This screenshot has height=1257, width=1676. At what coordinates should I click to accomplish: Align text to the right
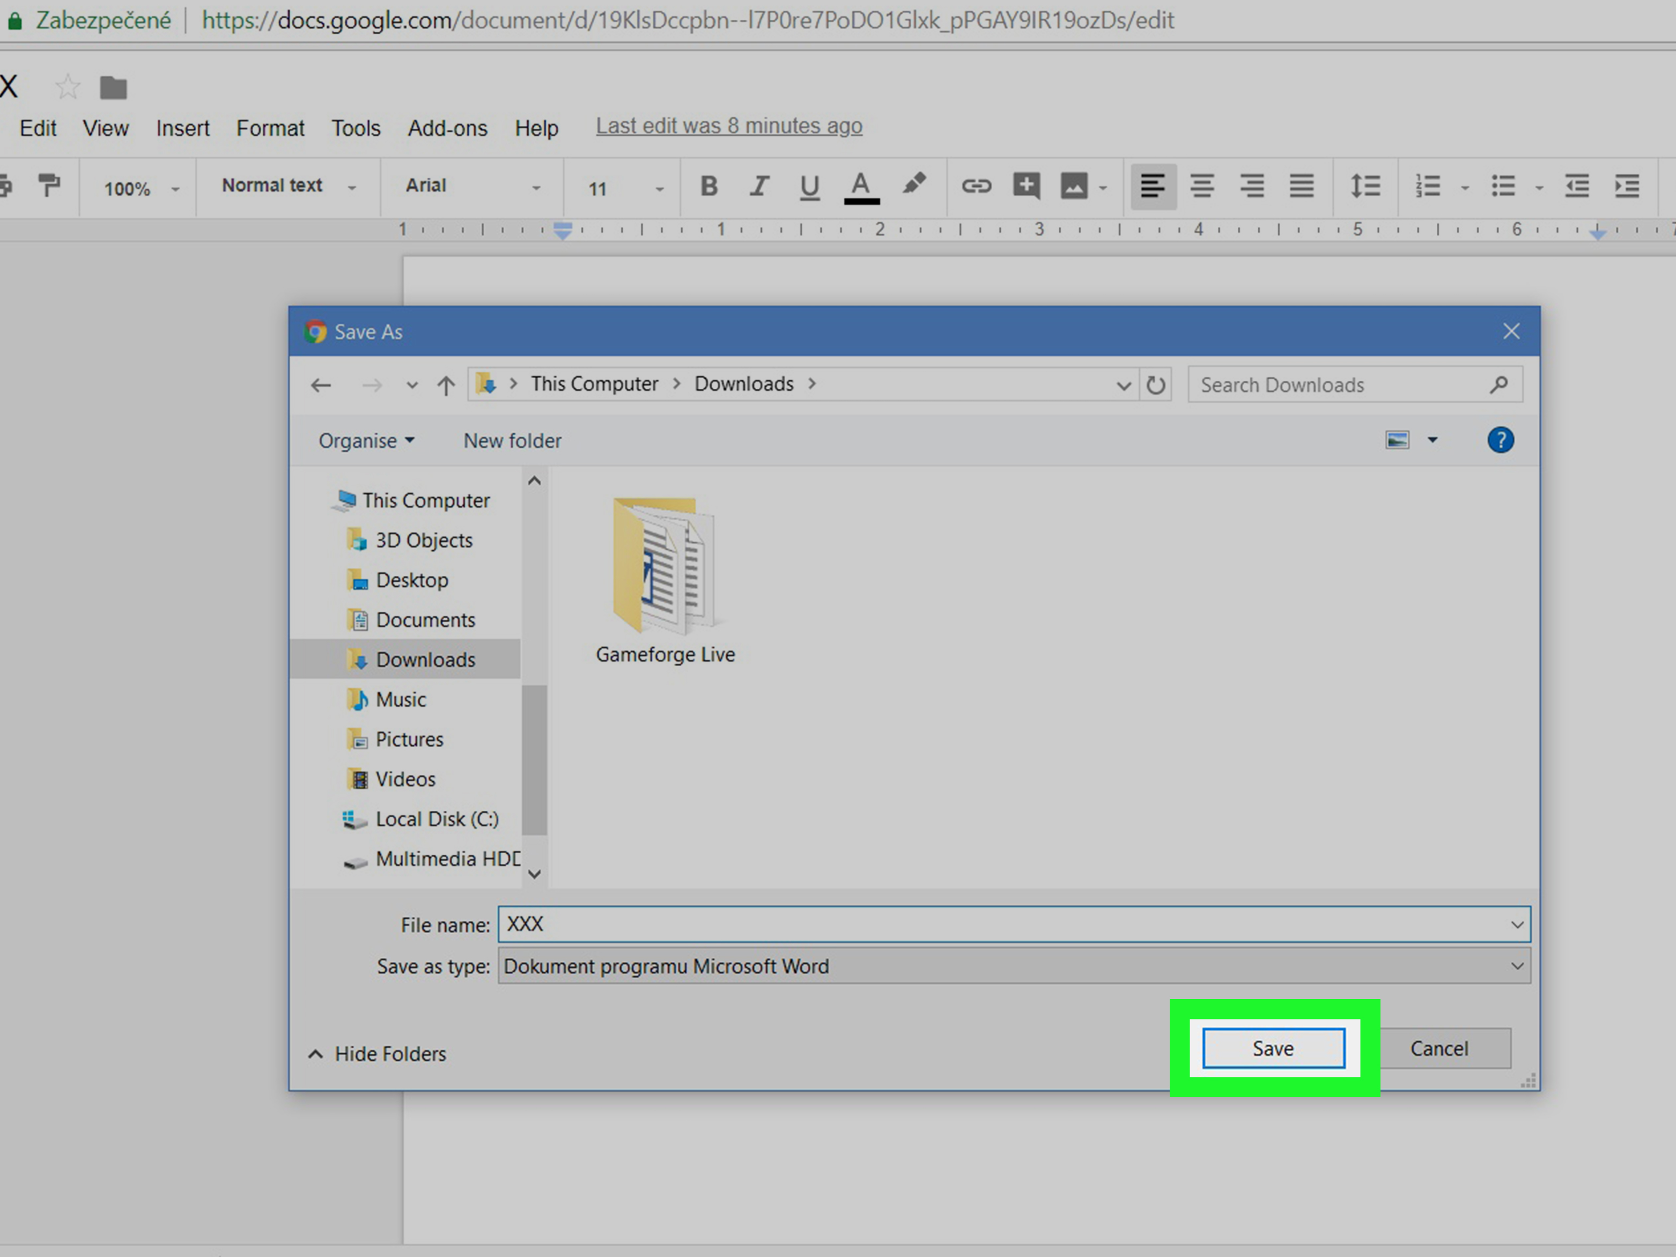pyautogui.click(x=1252, y=186)
